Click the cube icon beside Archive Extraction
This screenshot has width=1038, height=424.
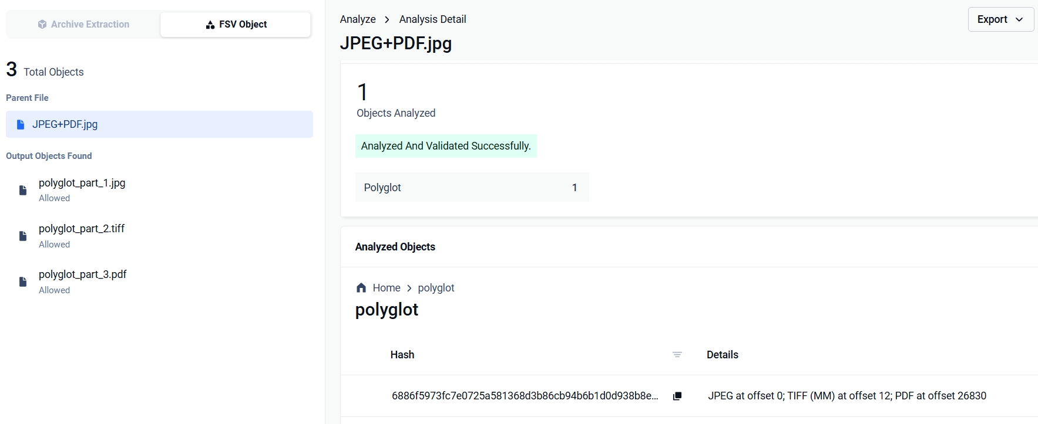(x=42, y=24)
